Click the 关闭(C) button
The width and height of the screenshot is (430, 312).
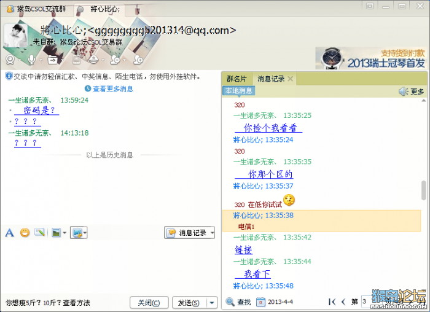[x=149, y=303]
